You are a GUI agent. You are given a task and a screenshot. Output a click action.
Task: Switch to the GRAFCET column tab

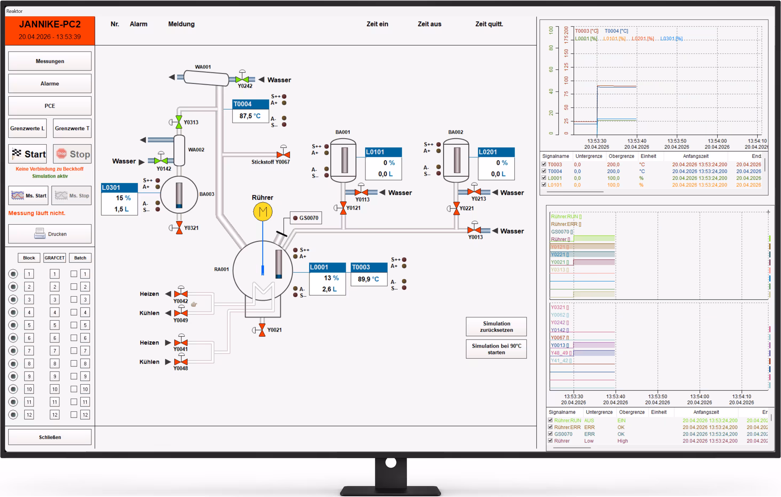point(54,258)
